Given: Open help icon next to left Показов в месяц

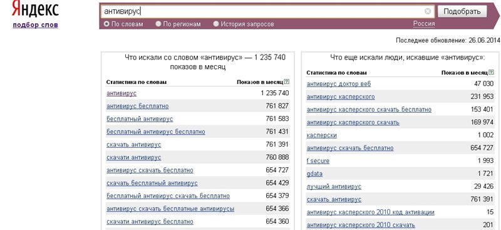Looking at the screenshot, I should click(286, 82).
